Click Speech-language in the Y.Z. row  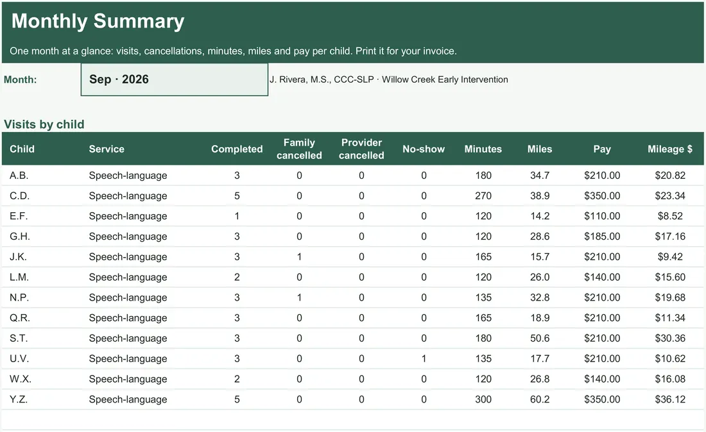pyautogui.click(x=128, y=399)
